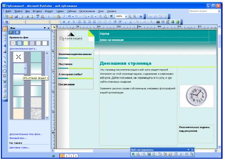Click the Undo arrow icon
225x160 pixels.
pyautogui.click(x=69, y=16)
